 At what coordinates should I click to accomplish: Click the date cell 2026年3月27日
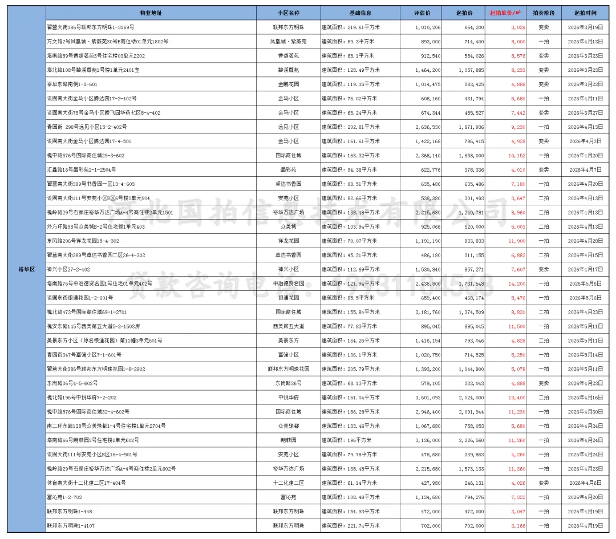pyautogui.click(x=585, y=113)
